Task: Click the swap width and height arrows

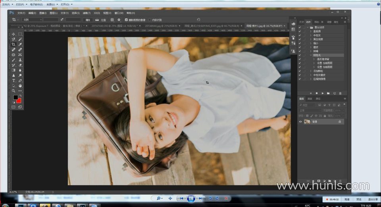Action: [62, 20]
